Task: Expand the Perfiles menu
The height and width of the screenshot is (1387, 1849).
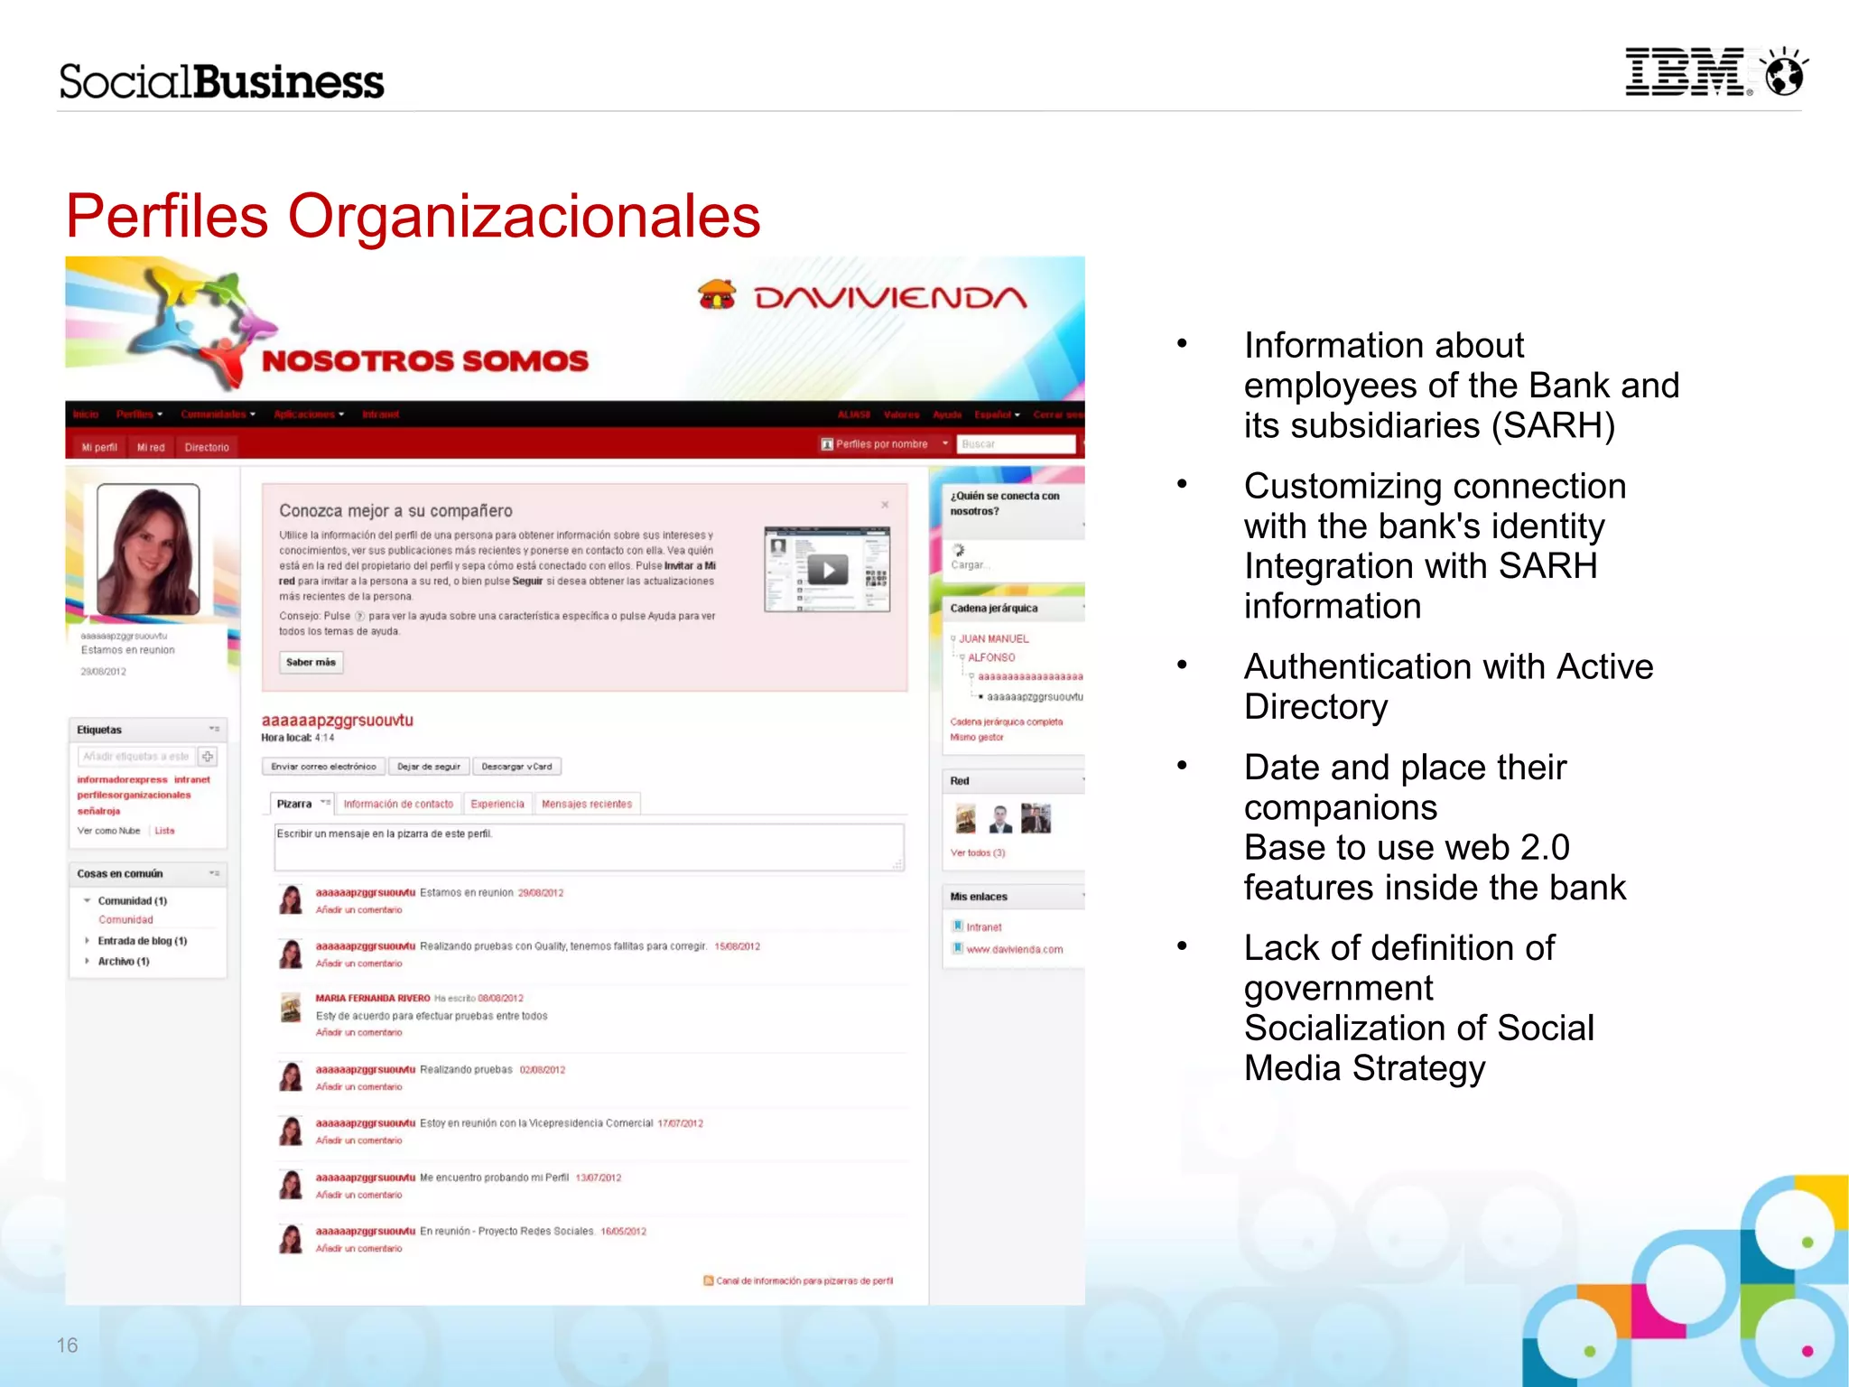Action: pyautogui.click(x=139, y=414)
